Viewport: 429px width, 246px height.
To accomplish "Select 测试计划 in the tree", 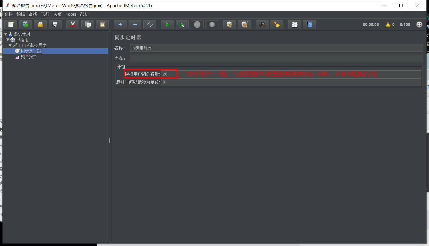I will [x=22, y=34].
